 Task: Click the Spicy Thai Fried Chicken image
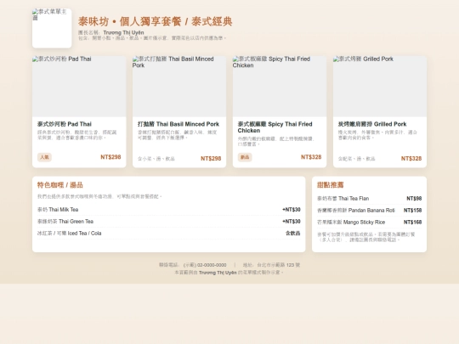click(x=280, y=87)
